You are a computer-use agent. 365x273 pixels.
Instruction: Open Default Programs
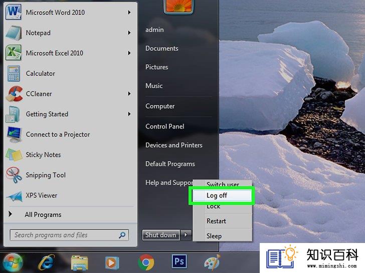(x=170, y=164)
